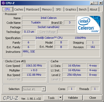The image size is (104, 102).
Task: Open the Socket #1 selection combo box
Action: [34, 89]
